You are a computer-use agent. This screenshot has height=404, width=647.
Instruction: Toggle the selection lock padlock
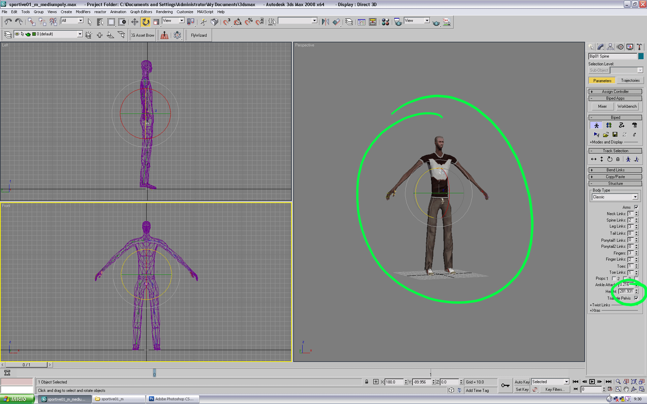(x=367, y=382)
